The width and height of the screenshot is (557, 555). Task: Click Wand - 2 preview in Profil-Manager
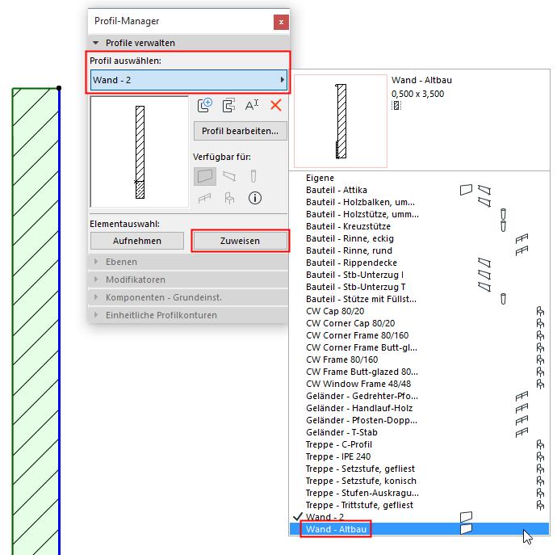[140, 152]
